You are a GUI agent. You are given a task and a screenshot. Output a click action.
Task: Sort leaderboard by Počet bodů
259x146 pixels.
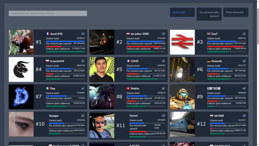[182, 12]
